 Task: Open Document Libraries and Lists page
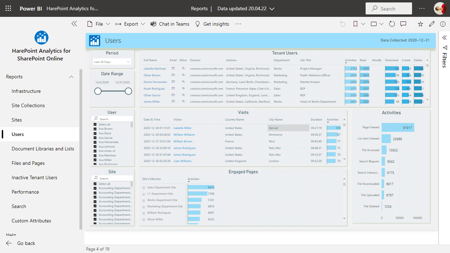[x=43, y=149]
